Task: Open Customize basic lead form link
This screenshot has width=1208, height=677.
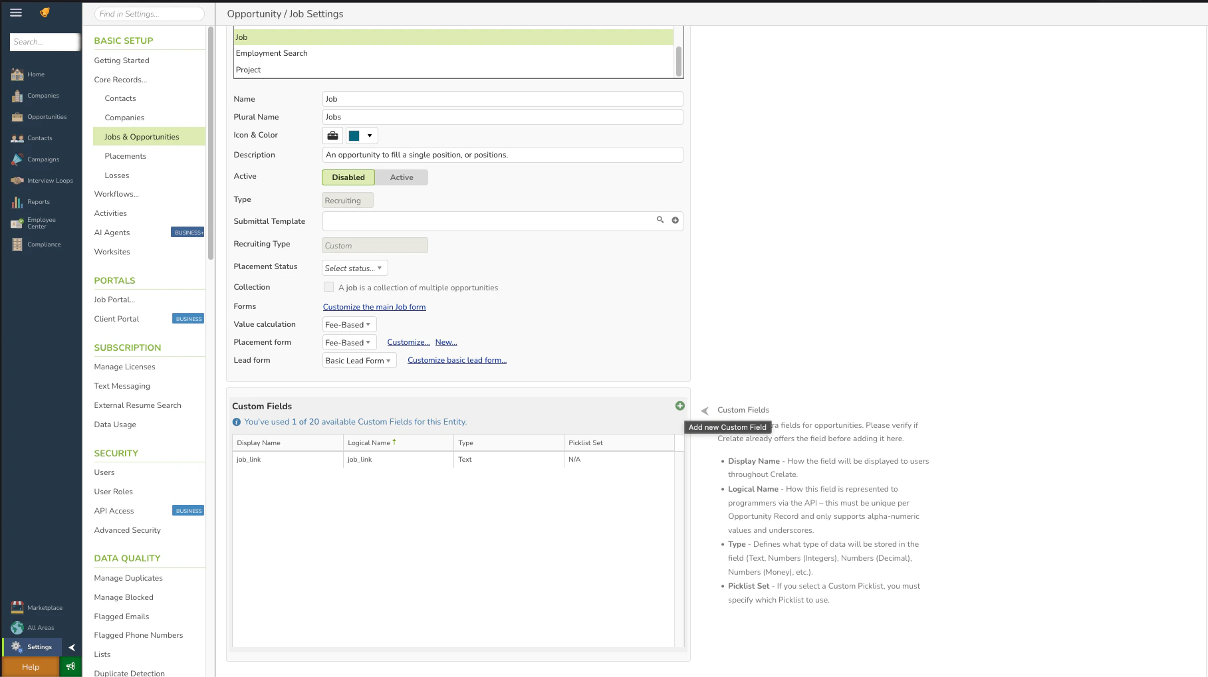Action: coord(457,359)
